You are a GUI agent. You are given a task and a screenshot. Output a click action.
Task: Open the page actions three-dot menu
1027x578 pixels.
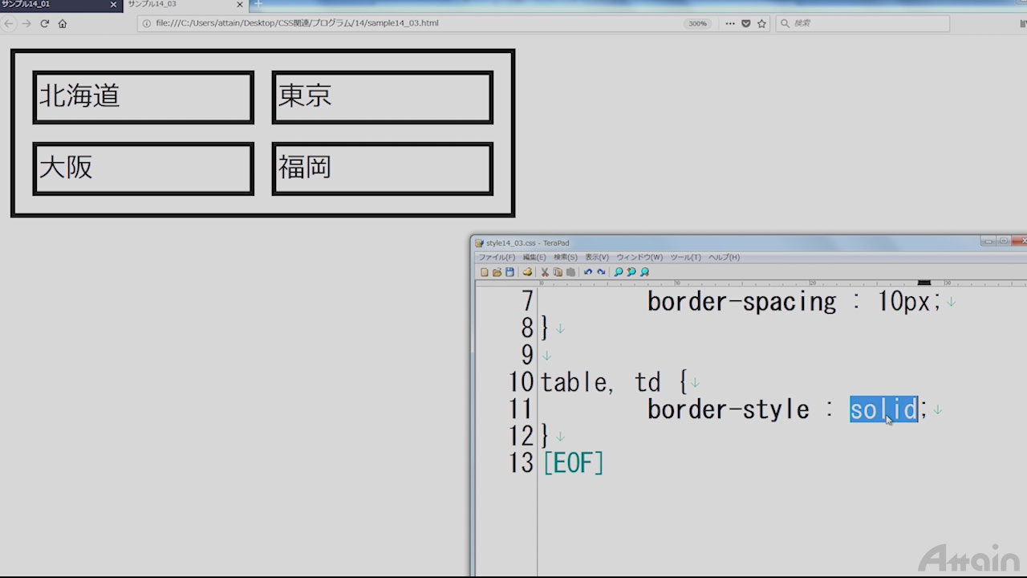click(x=730, y=23)
